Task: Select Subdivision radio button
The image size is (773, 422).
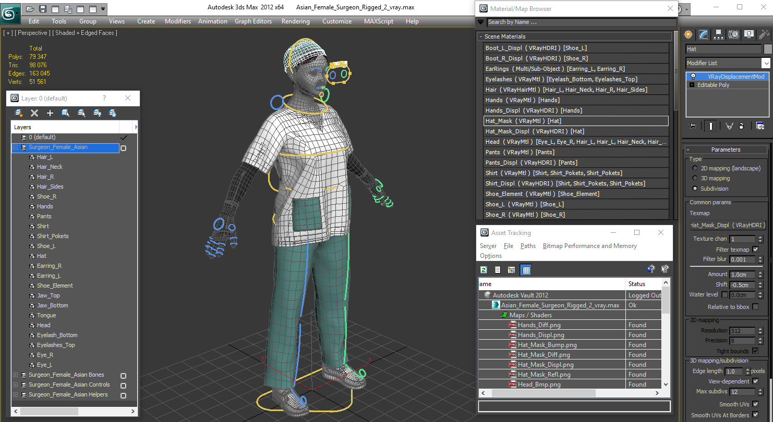Action: point(695,189)
